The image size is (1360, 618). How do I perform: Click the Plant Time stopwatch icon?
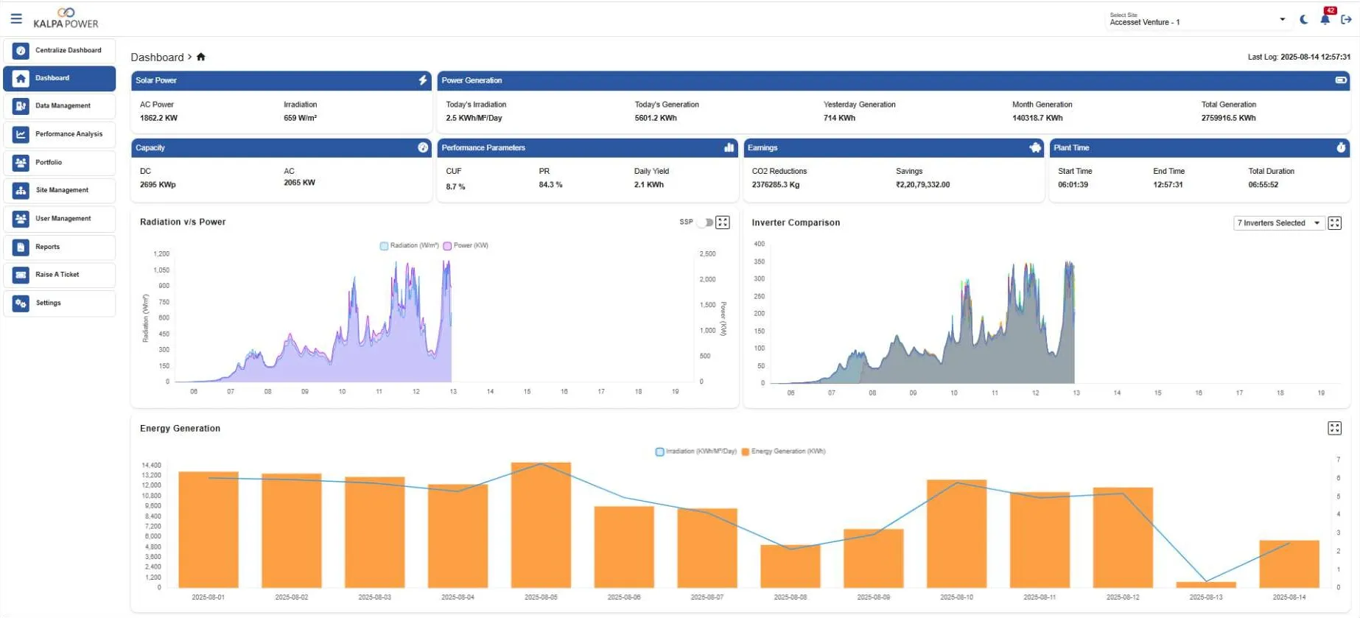(x=1341, y=148)
